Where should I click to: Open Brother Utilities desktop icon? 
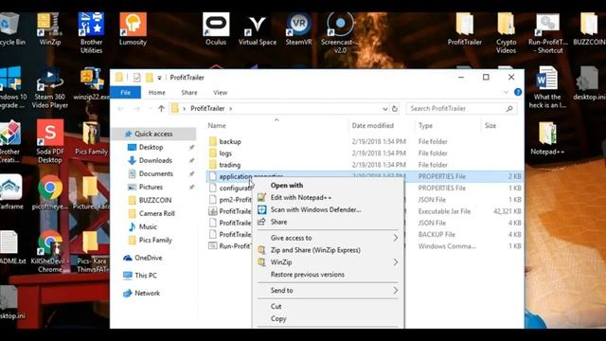(91, 32)
